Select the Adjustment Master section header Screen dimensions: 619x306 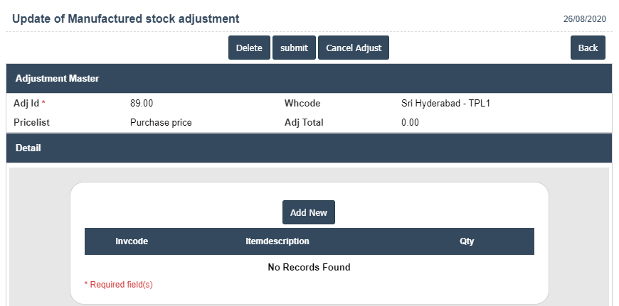[57, 78]
